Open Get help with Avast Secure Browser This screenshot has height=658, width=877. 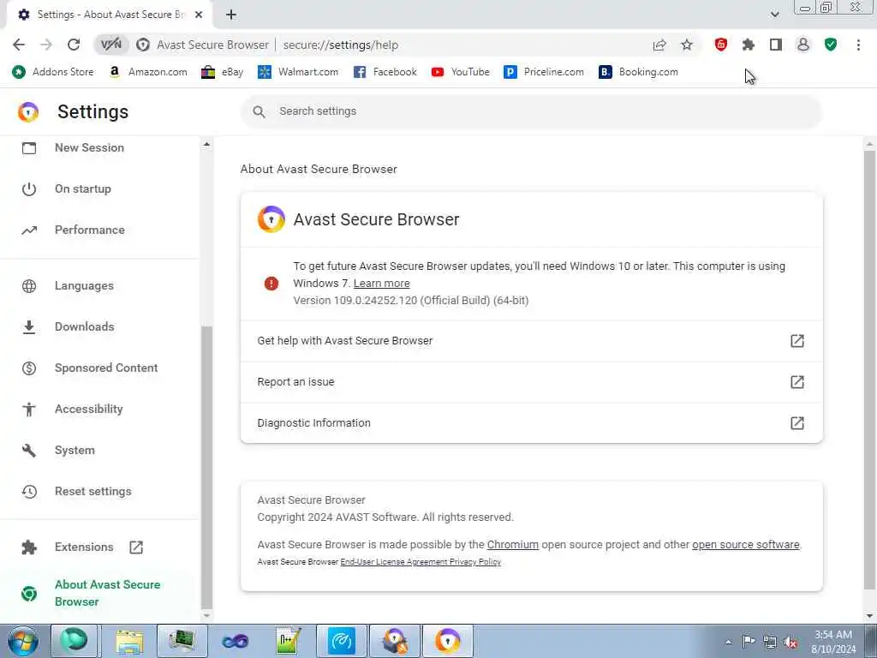pos(531,341)
